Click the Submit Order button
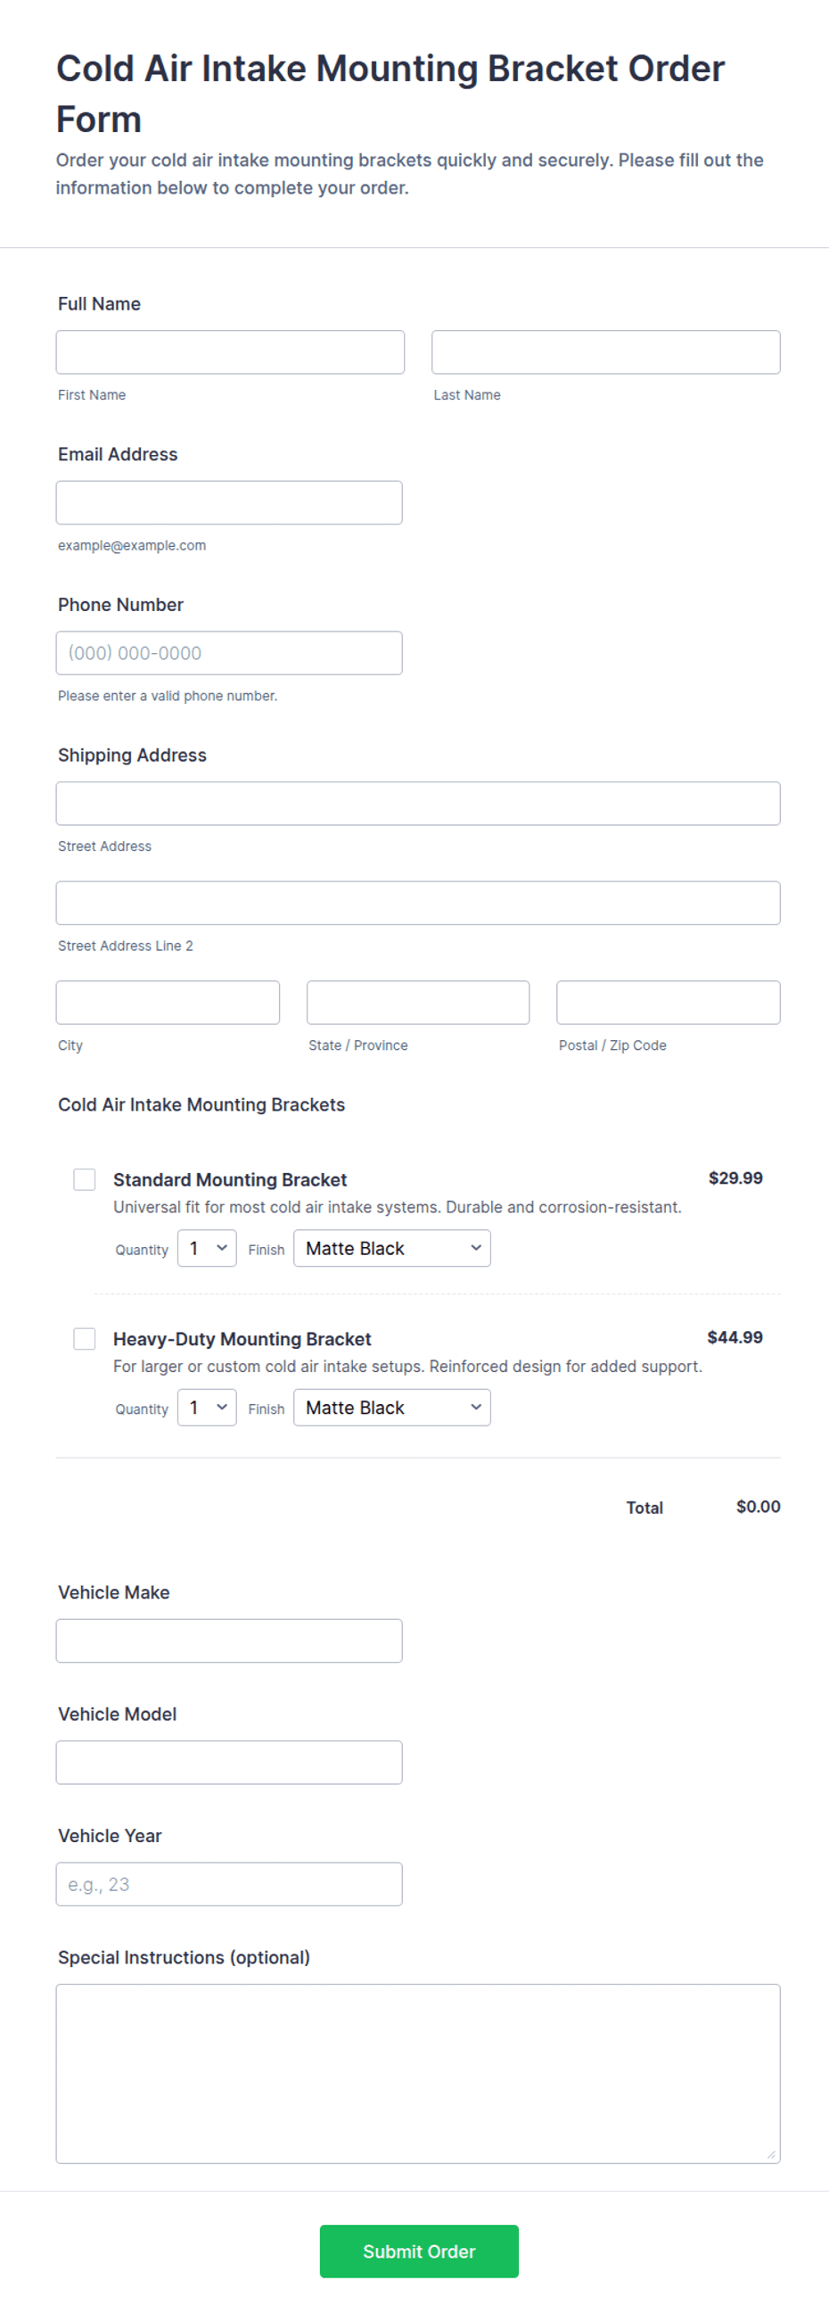Image resolution: width=829 pixels, height=2322 pixels. (x=419, y=2252)
